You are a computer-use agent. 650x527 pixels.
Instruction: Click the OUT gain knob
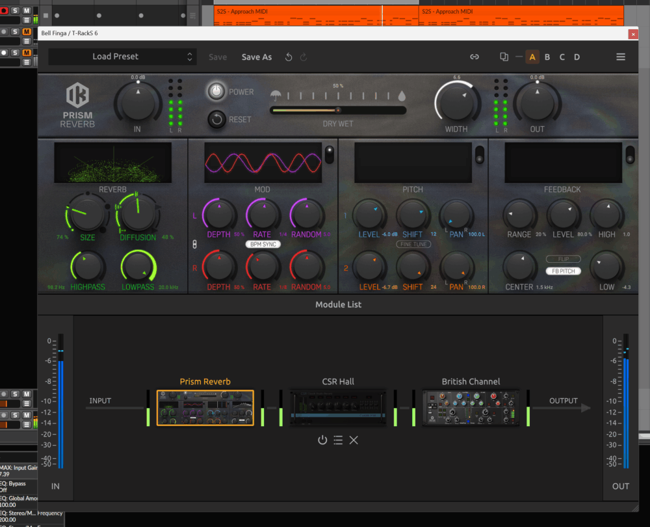click(538, 103)
